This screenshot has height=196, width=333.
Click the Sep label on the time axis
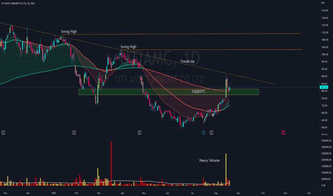coord(238,193)
